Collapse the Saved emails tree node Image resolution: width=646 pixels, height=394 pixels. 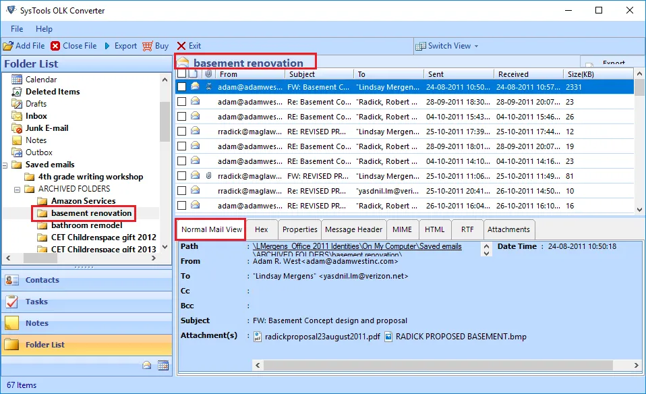tap(5, 165)
